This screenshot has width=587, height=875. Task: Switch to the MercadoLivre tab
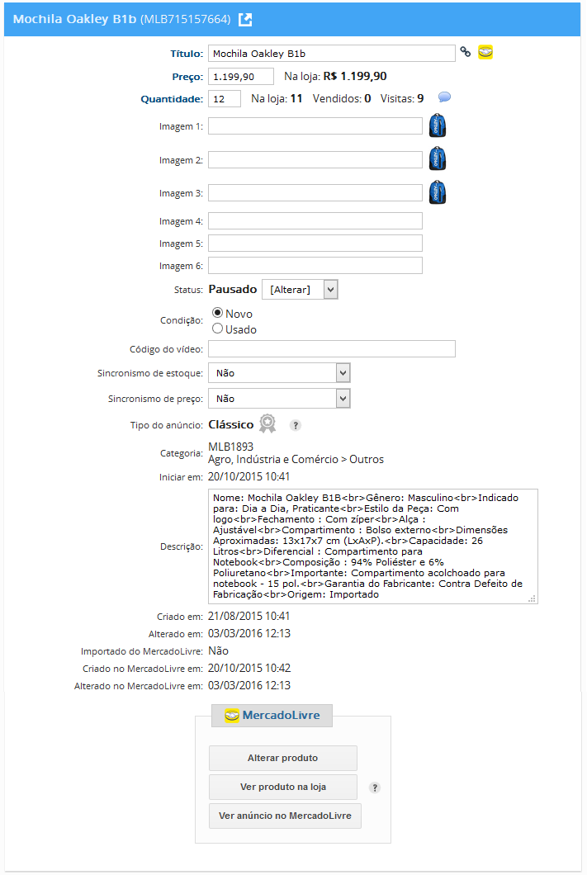pyautogui.click(x=272, y=716)
